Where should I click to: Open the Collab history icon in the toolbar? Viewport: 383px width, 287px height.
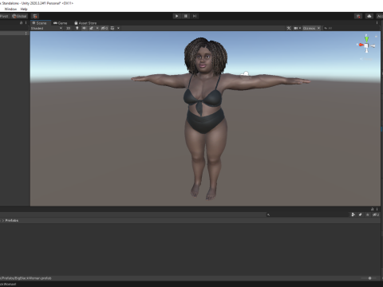(358, 16)
